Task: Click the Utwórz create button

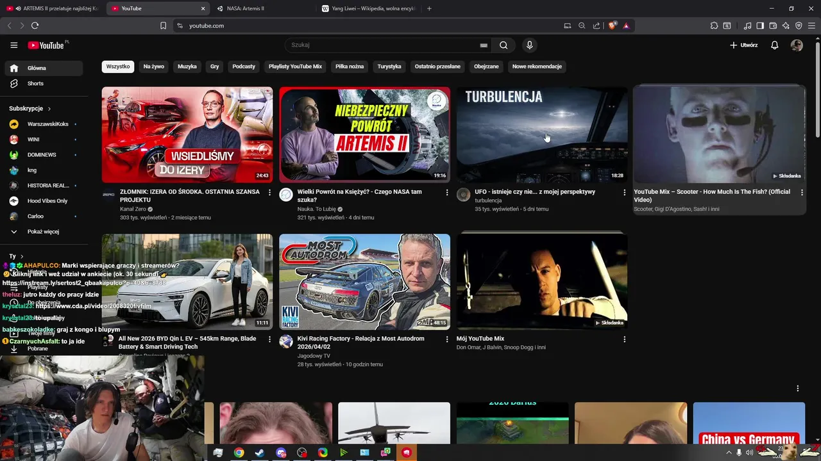Action: pos(743,45)
